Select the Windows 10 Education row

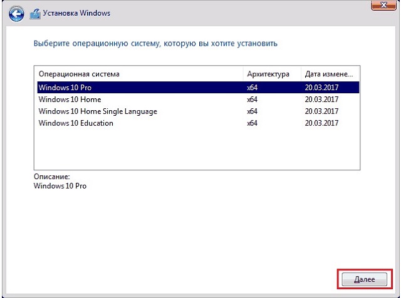198,123
